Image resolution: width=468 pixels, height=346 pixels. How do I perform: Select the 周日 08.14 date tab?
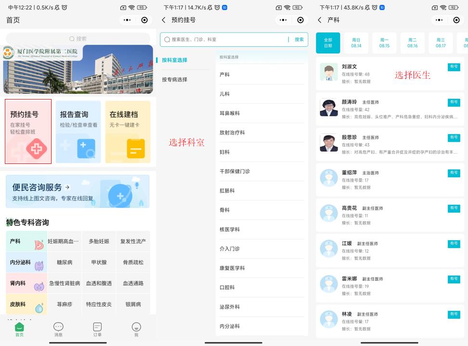click(356, 43)
